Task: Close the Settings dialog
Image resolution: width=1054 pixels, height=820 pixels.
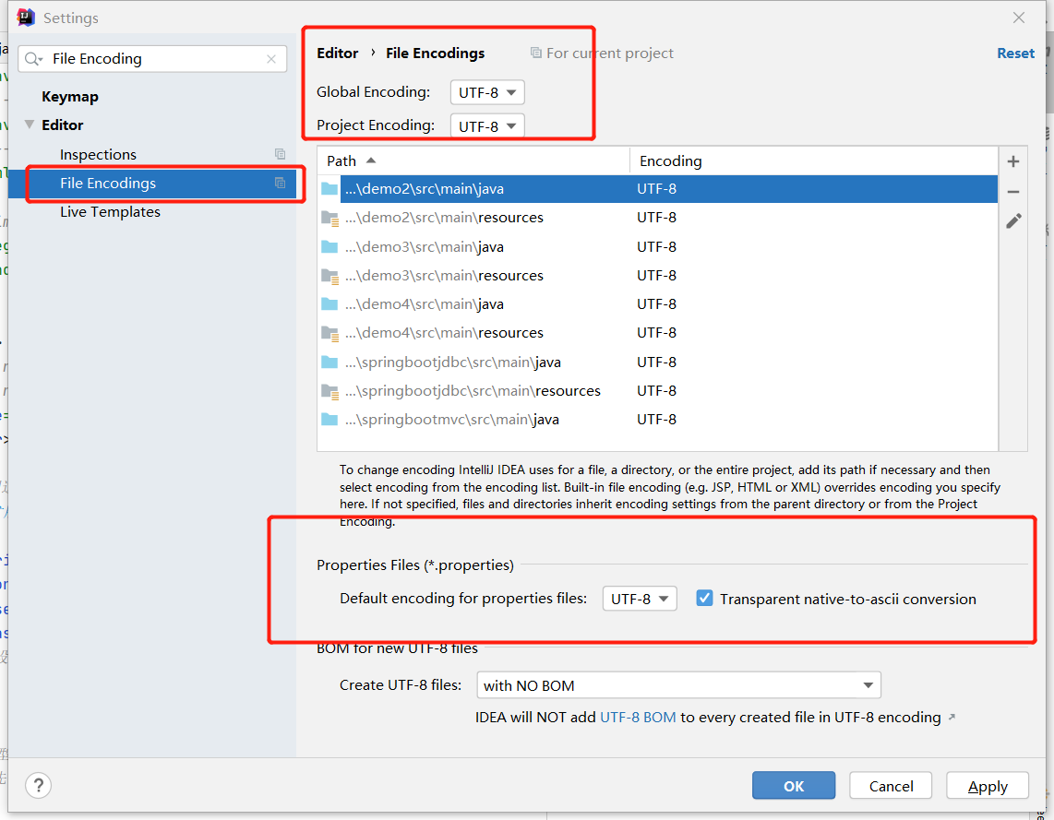Action: click(1019, 18)
